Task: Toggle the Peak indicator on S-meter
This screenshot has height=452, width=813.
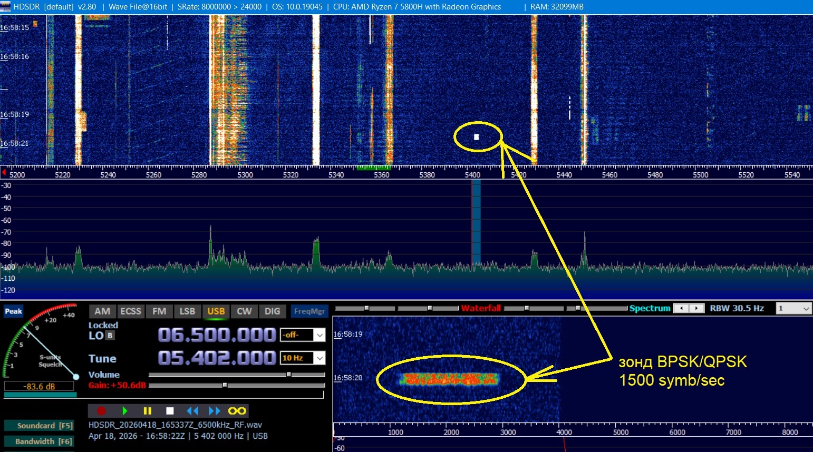Action: point(13,311)
